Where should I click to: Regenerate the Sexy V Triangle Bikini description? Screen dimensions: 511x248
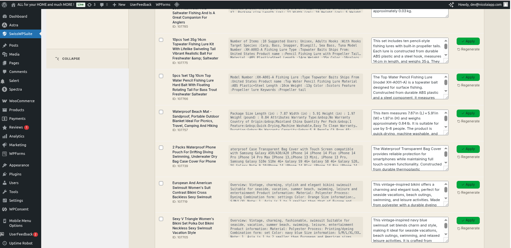tap(468, 228)
